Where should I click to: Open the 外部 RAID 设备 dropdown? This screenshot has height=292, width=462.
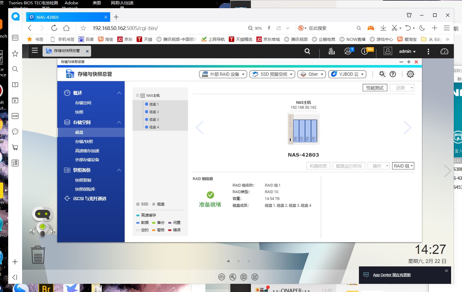[223, 74]
